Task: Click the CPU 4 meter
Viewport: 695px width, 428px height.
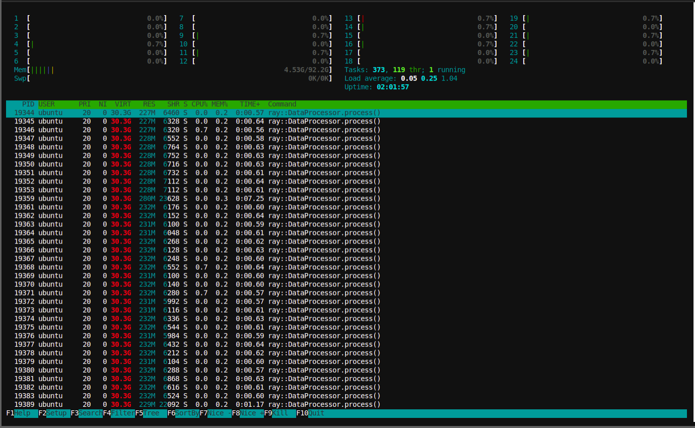Action: 91,44
